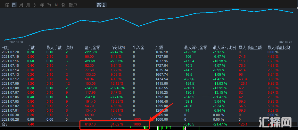Click the 118.9 max floating profit

click(243, 61)
